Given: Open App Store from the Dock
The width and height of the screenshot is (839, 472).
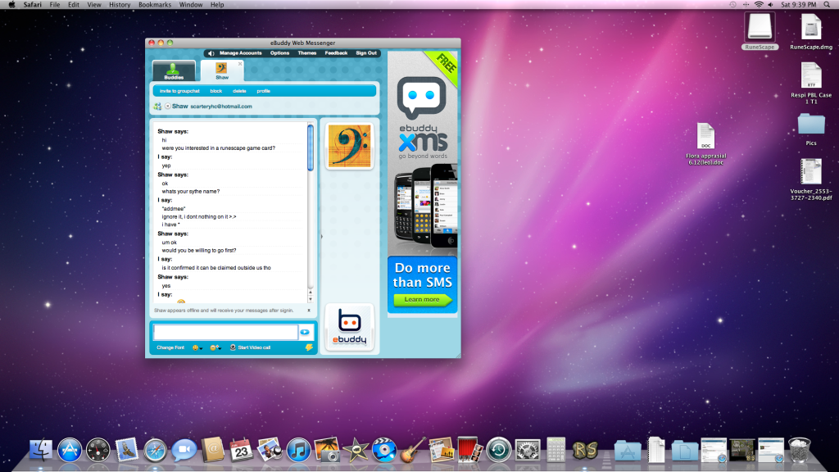Looking at the screenshot, I should (x=70, y=450).
